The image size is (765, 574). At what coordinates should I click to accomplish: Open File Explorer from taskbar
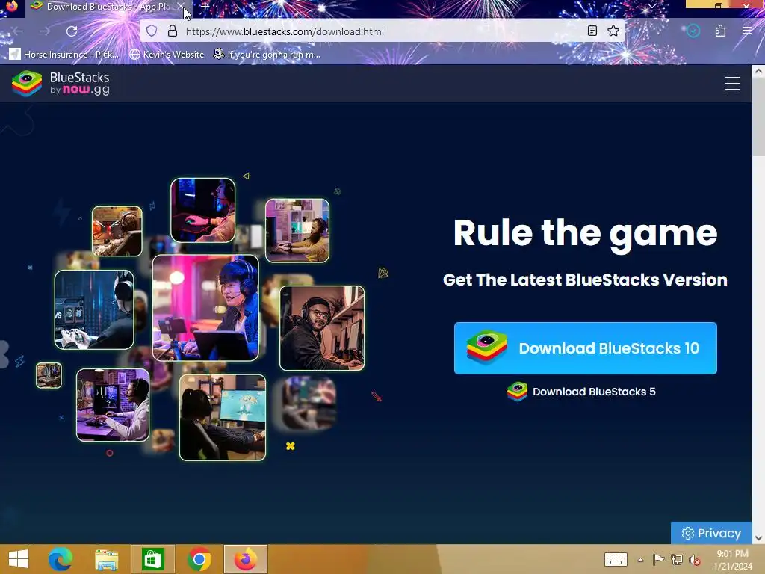(x=106, y=559)
